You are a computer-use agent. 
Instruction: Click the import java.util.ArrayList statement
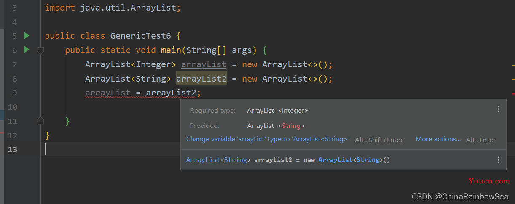pos(113,8)
